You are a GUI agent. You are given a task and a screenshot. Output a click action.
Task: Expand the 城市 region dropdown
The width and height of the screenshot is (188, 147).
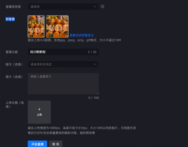(x=63, y=64)
